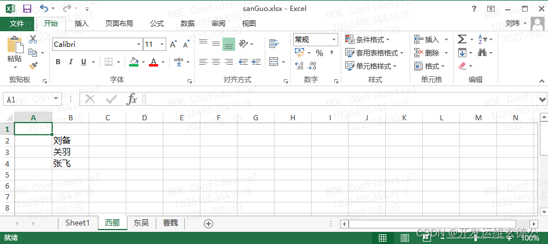
Task: Add a new sheet with plus button
Action: coord(209,224)
